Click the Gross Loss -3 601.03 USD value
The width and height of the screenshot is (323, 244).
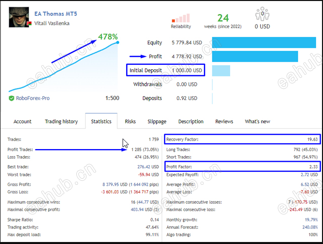coord(130,192)
